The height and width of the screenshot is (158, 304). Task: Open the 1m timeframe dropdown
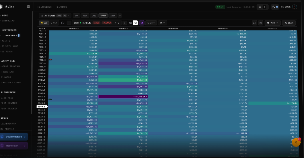tap(162, 23)
